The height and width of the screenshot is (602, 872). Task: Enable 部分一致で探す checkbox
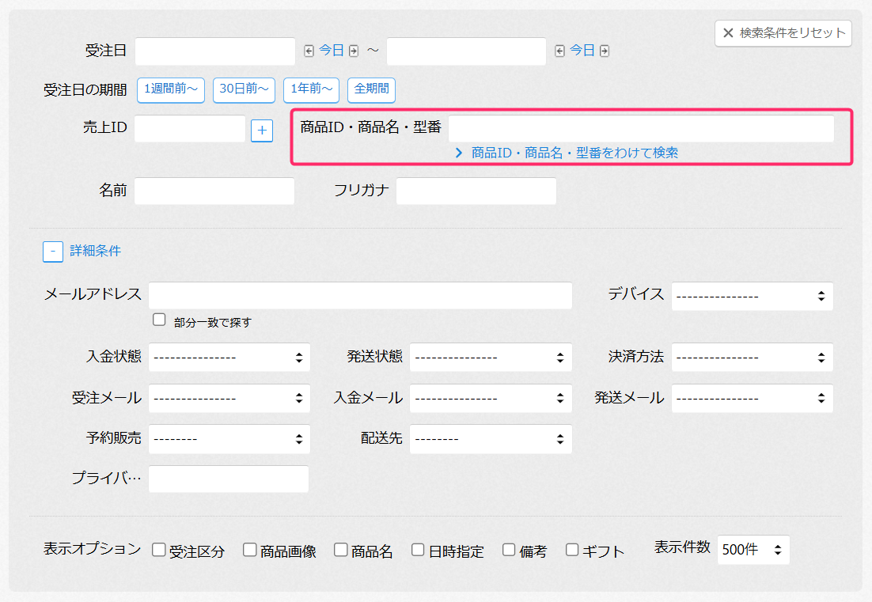[x=159, y=320]
